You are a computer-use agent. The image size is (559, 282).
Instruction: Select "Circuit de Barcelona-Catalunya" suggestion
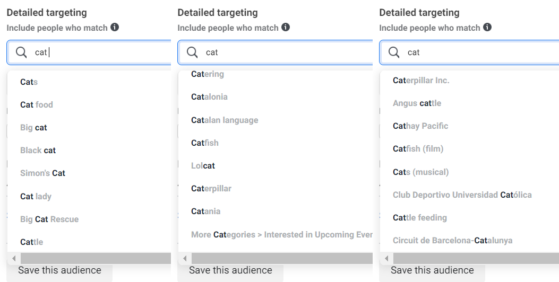pyautogui.click(x=452, y=240)
